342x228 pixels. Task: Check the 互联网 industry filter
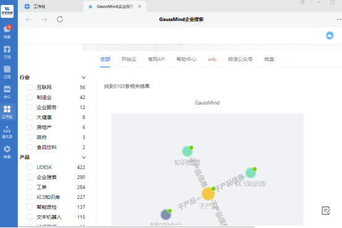pos(30,87)
